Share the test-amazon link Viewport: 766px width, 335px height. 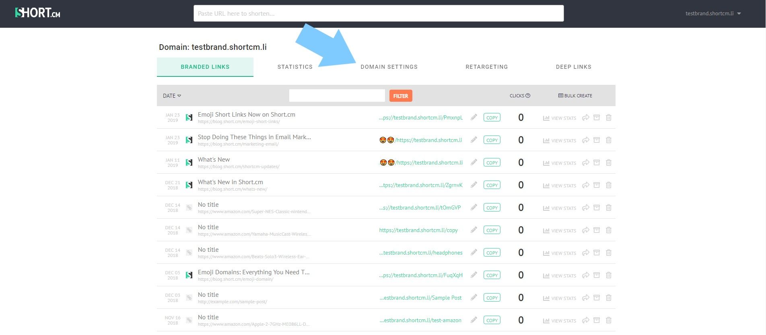pyautogui.click(x=586, y=320)
